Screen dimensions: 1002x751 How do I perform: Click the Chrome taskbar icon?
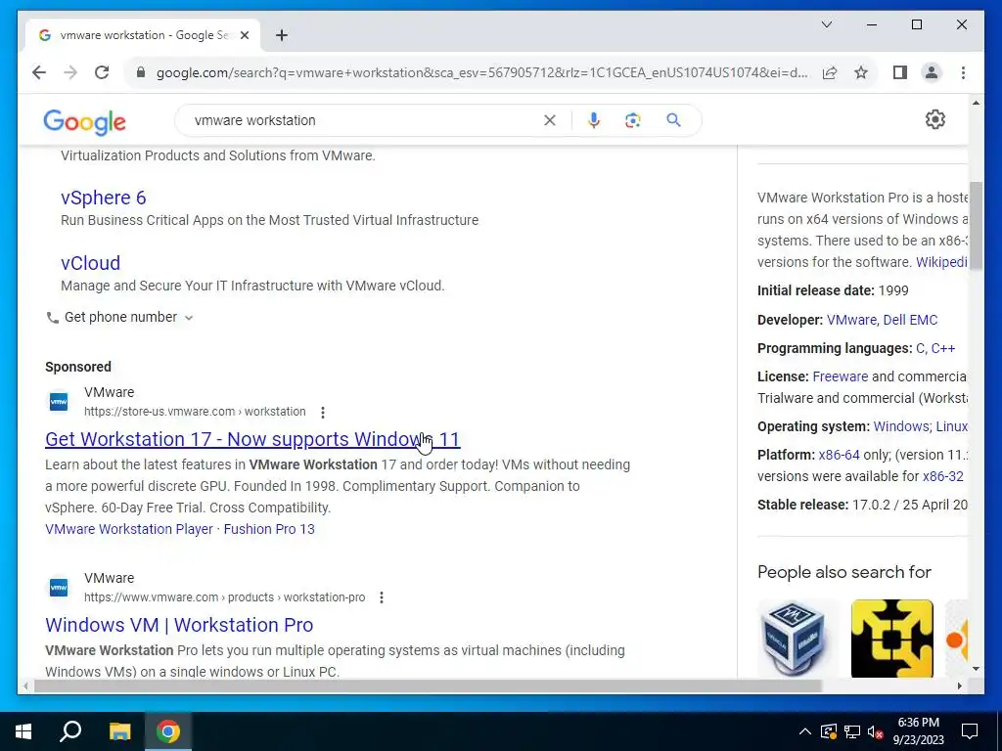pos(168,731)
